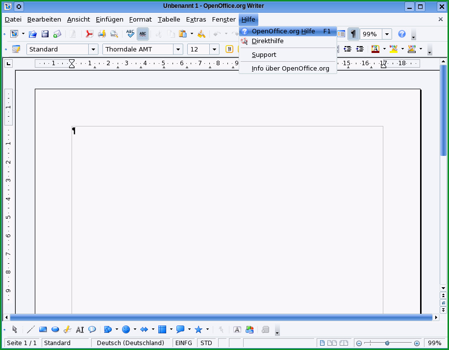Image resolution: width=449 pixels, height=350 pixels.
Task: Decrease indent of the paragraph
Action: click(348, 49)
